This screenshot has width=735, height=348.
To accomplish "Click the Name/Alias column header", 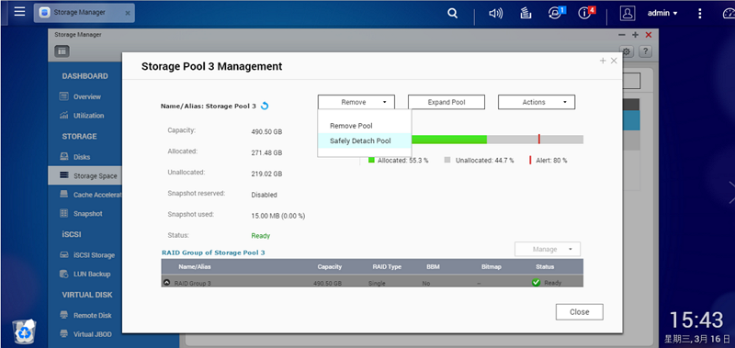I will point(195,267).
